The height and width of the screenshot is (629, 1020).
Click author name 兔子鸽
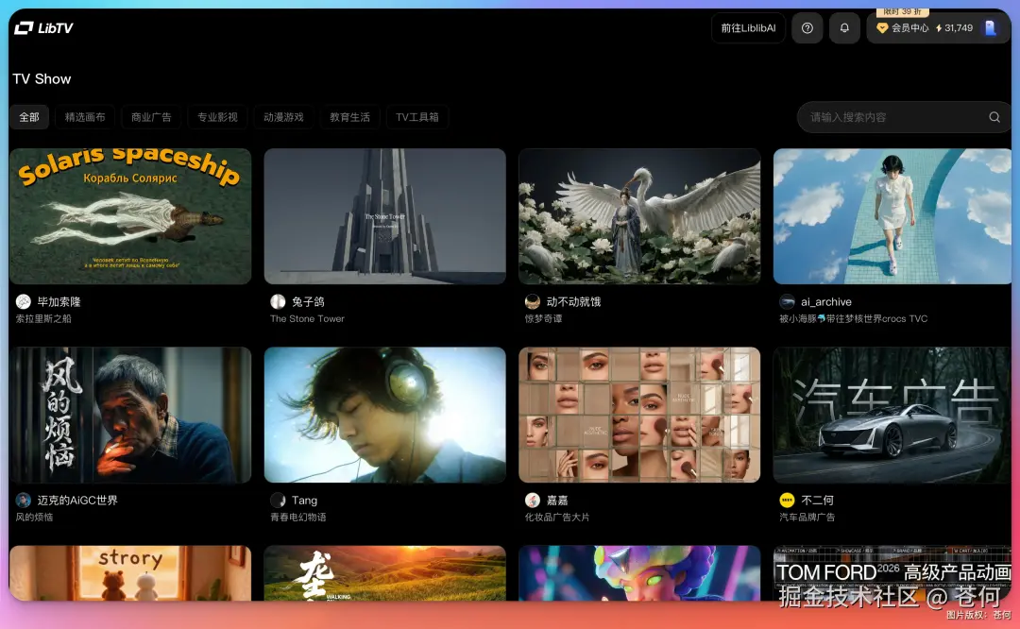click(308, 302)
